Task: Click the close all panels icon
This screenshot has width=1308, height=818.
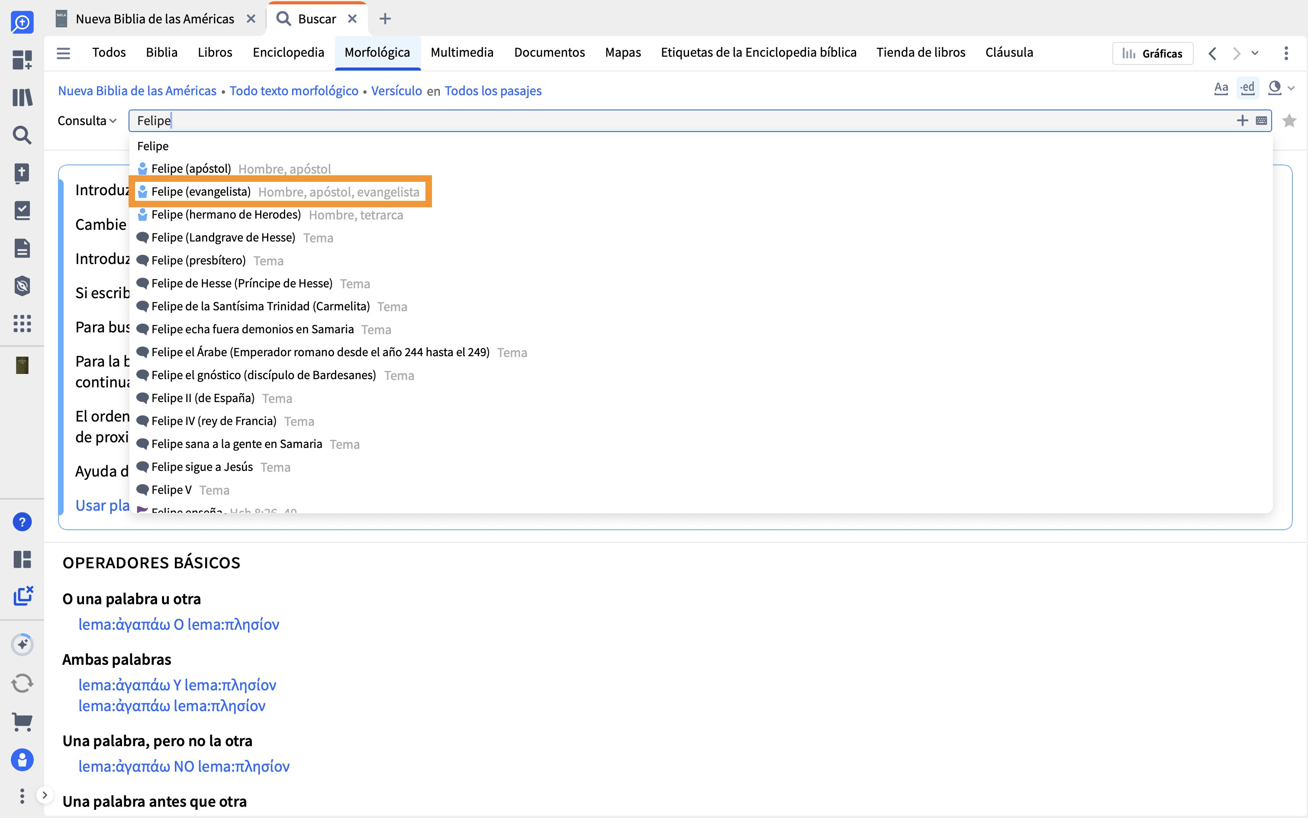Action: click(23, 596)
